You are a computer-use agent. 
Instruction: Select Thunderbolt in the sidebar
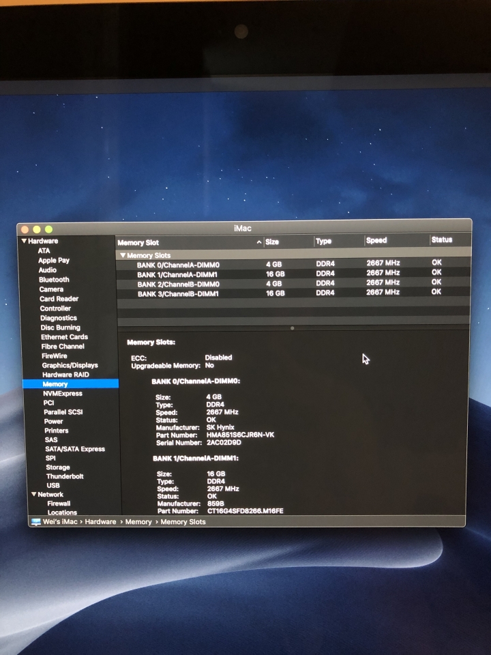click(x=65, y=476)
